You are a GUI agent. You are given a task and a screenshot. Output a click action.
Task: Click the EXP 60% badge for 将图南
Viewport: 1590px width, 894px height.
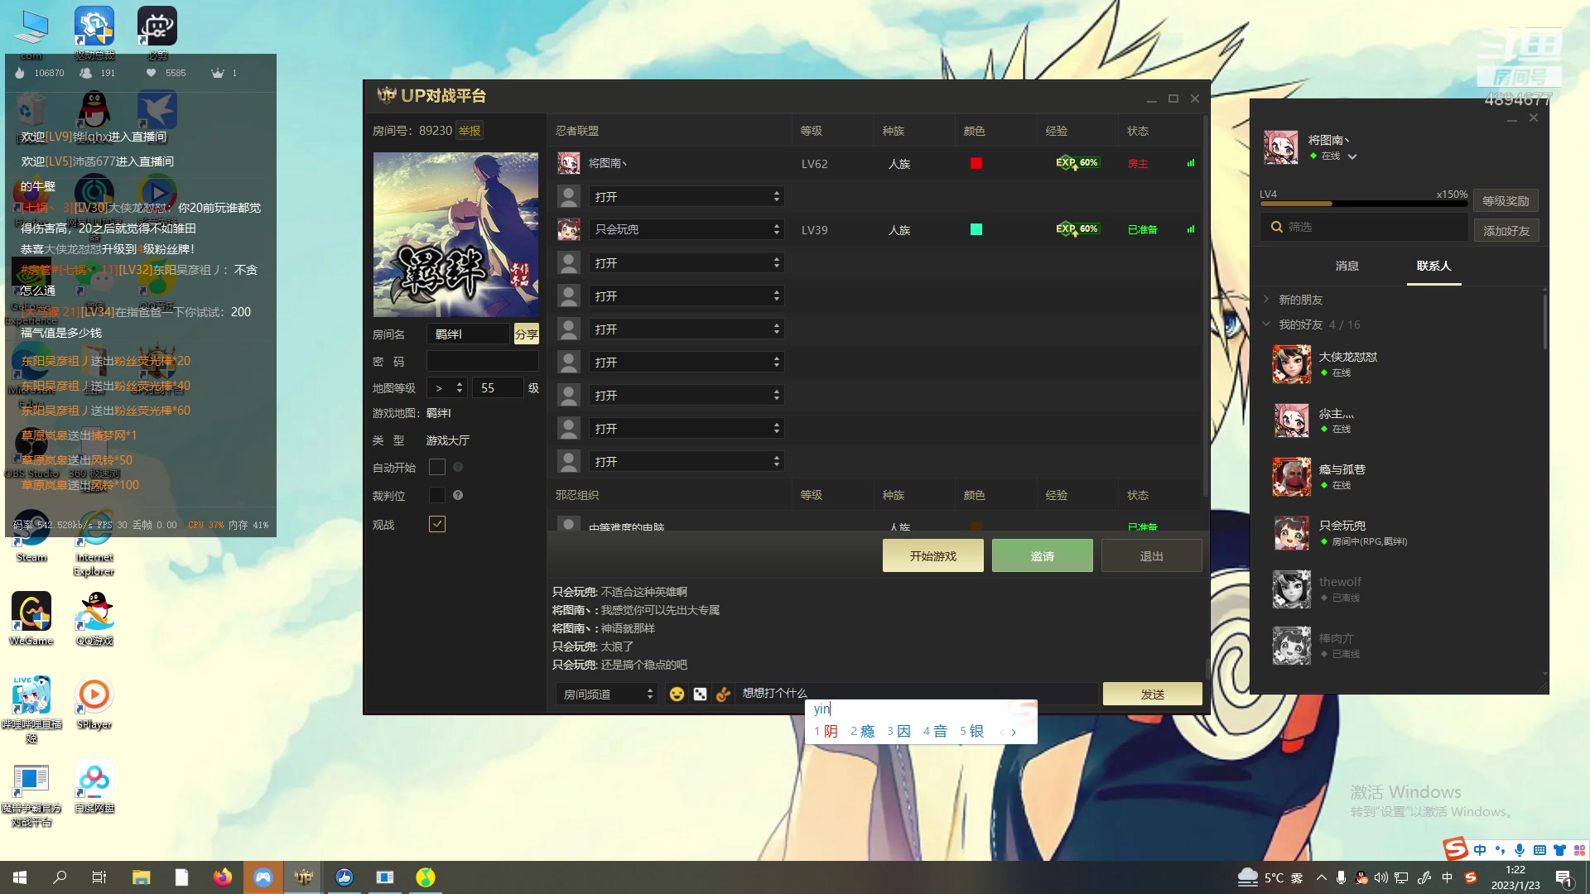pos(1077,163)
